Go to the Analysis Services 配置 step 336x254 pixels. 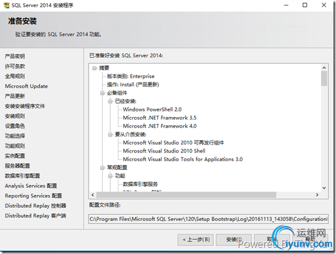click(x=31, y=186)
